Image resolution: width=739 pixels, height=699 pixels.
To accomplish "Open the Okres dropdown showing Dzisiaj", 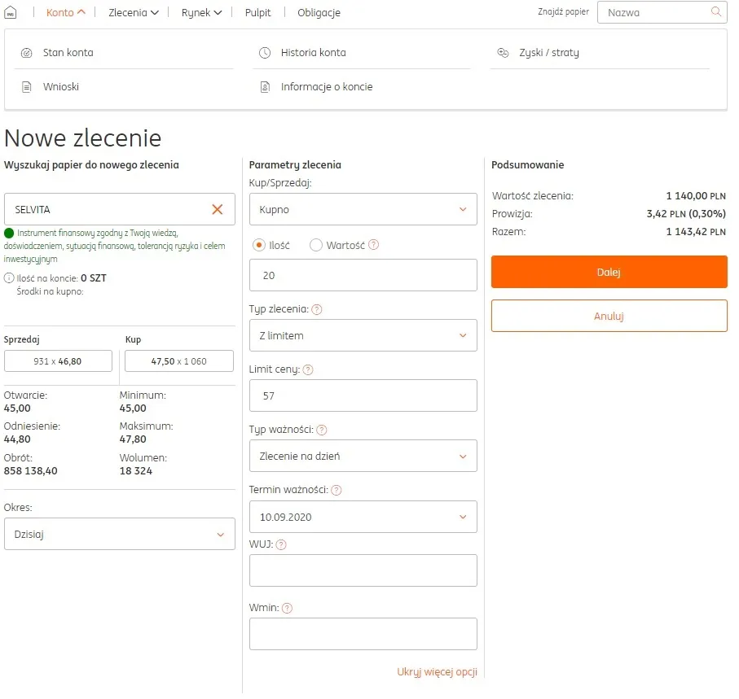I will tap(120, 535).
